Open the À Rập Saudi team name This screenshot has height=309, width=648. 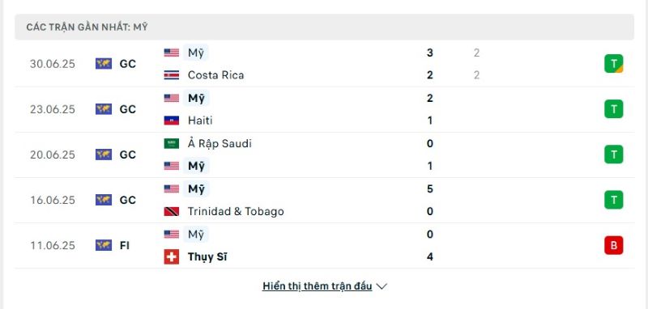point(220,143)
